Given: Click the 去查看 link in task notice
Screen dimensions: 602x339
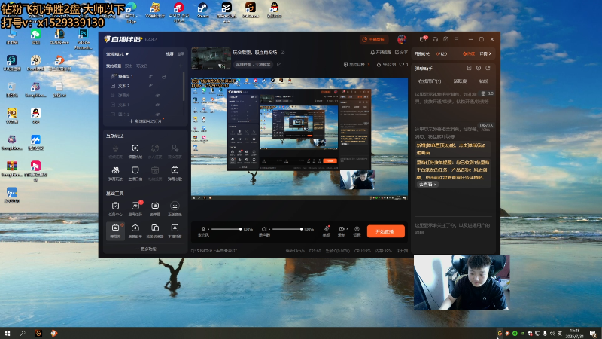Looking at the screenshot, I should (x=427, y=185).
